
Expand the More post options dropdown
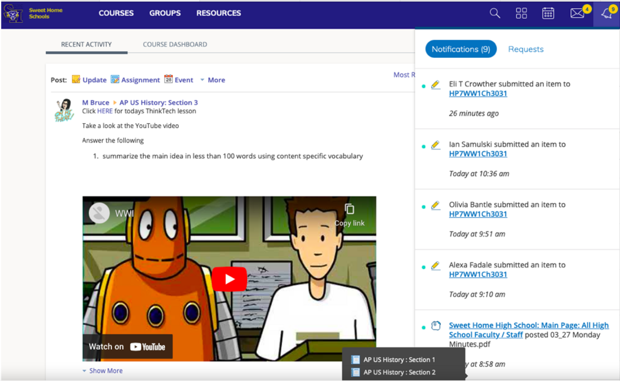[216, 80]
